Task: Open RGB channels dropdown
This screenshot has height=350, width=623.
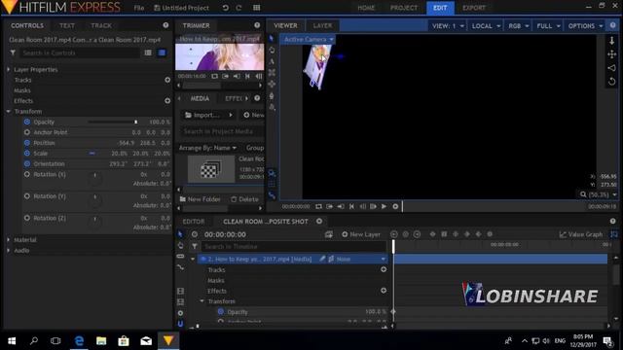Action: click(x=518, y=26)
